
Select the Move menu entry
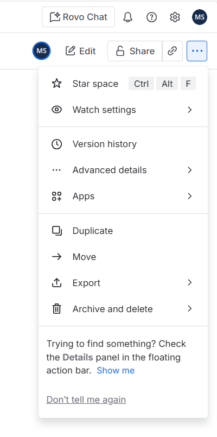point(123,257)
